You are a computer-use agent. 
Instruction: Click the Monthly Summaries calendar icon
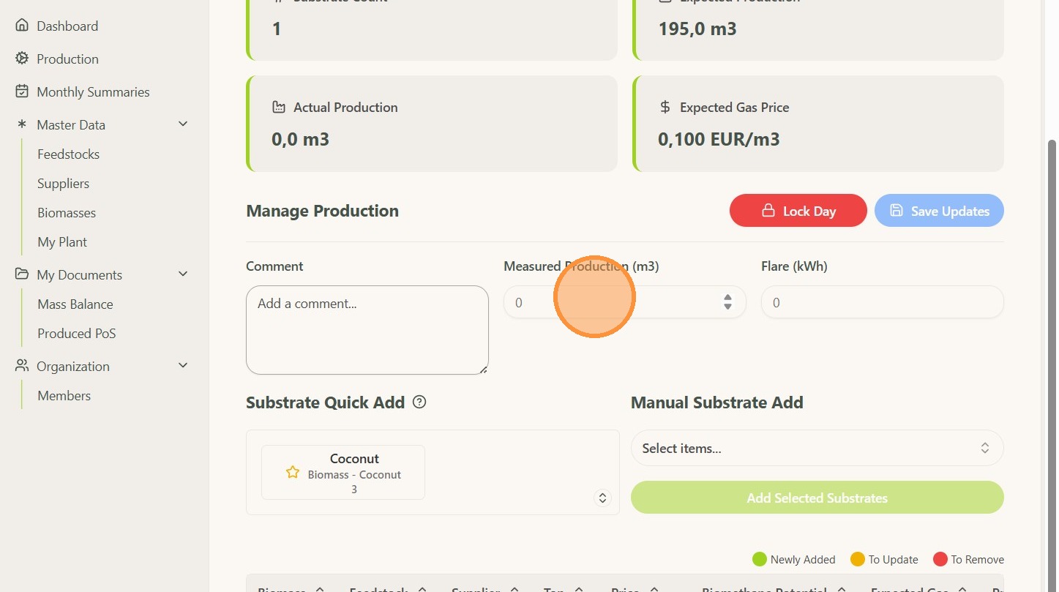pyautogui.click(x=22, y=91)
